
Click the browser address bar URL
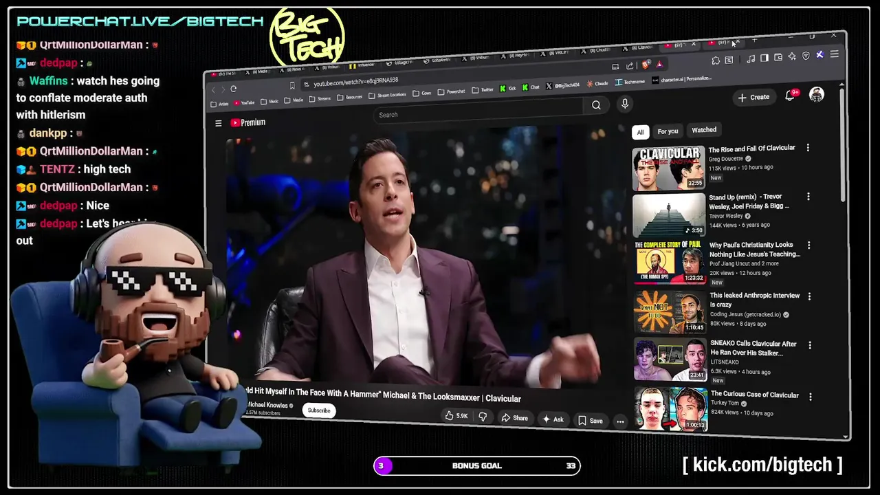pyautogui.click(x=355, y=82)
